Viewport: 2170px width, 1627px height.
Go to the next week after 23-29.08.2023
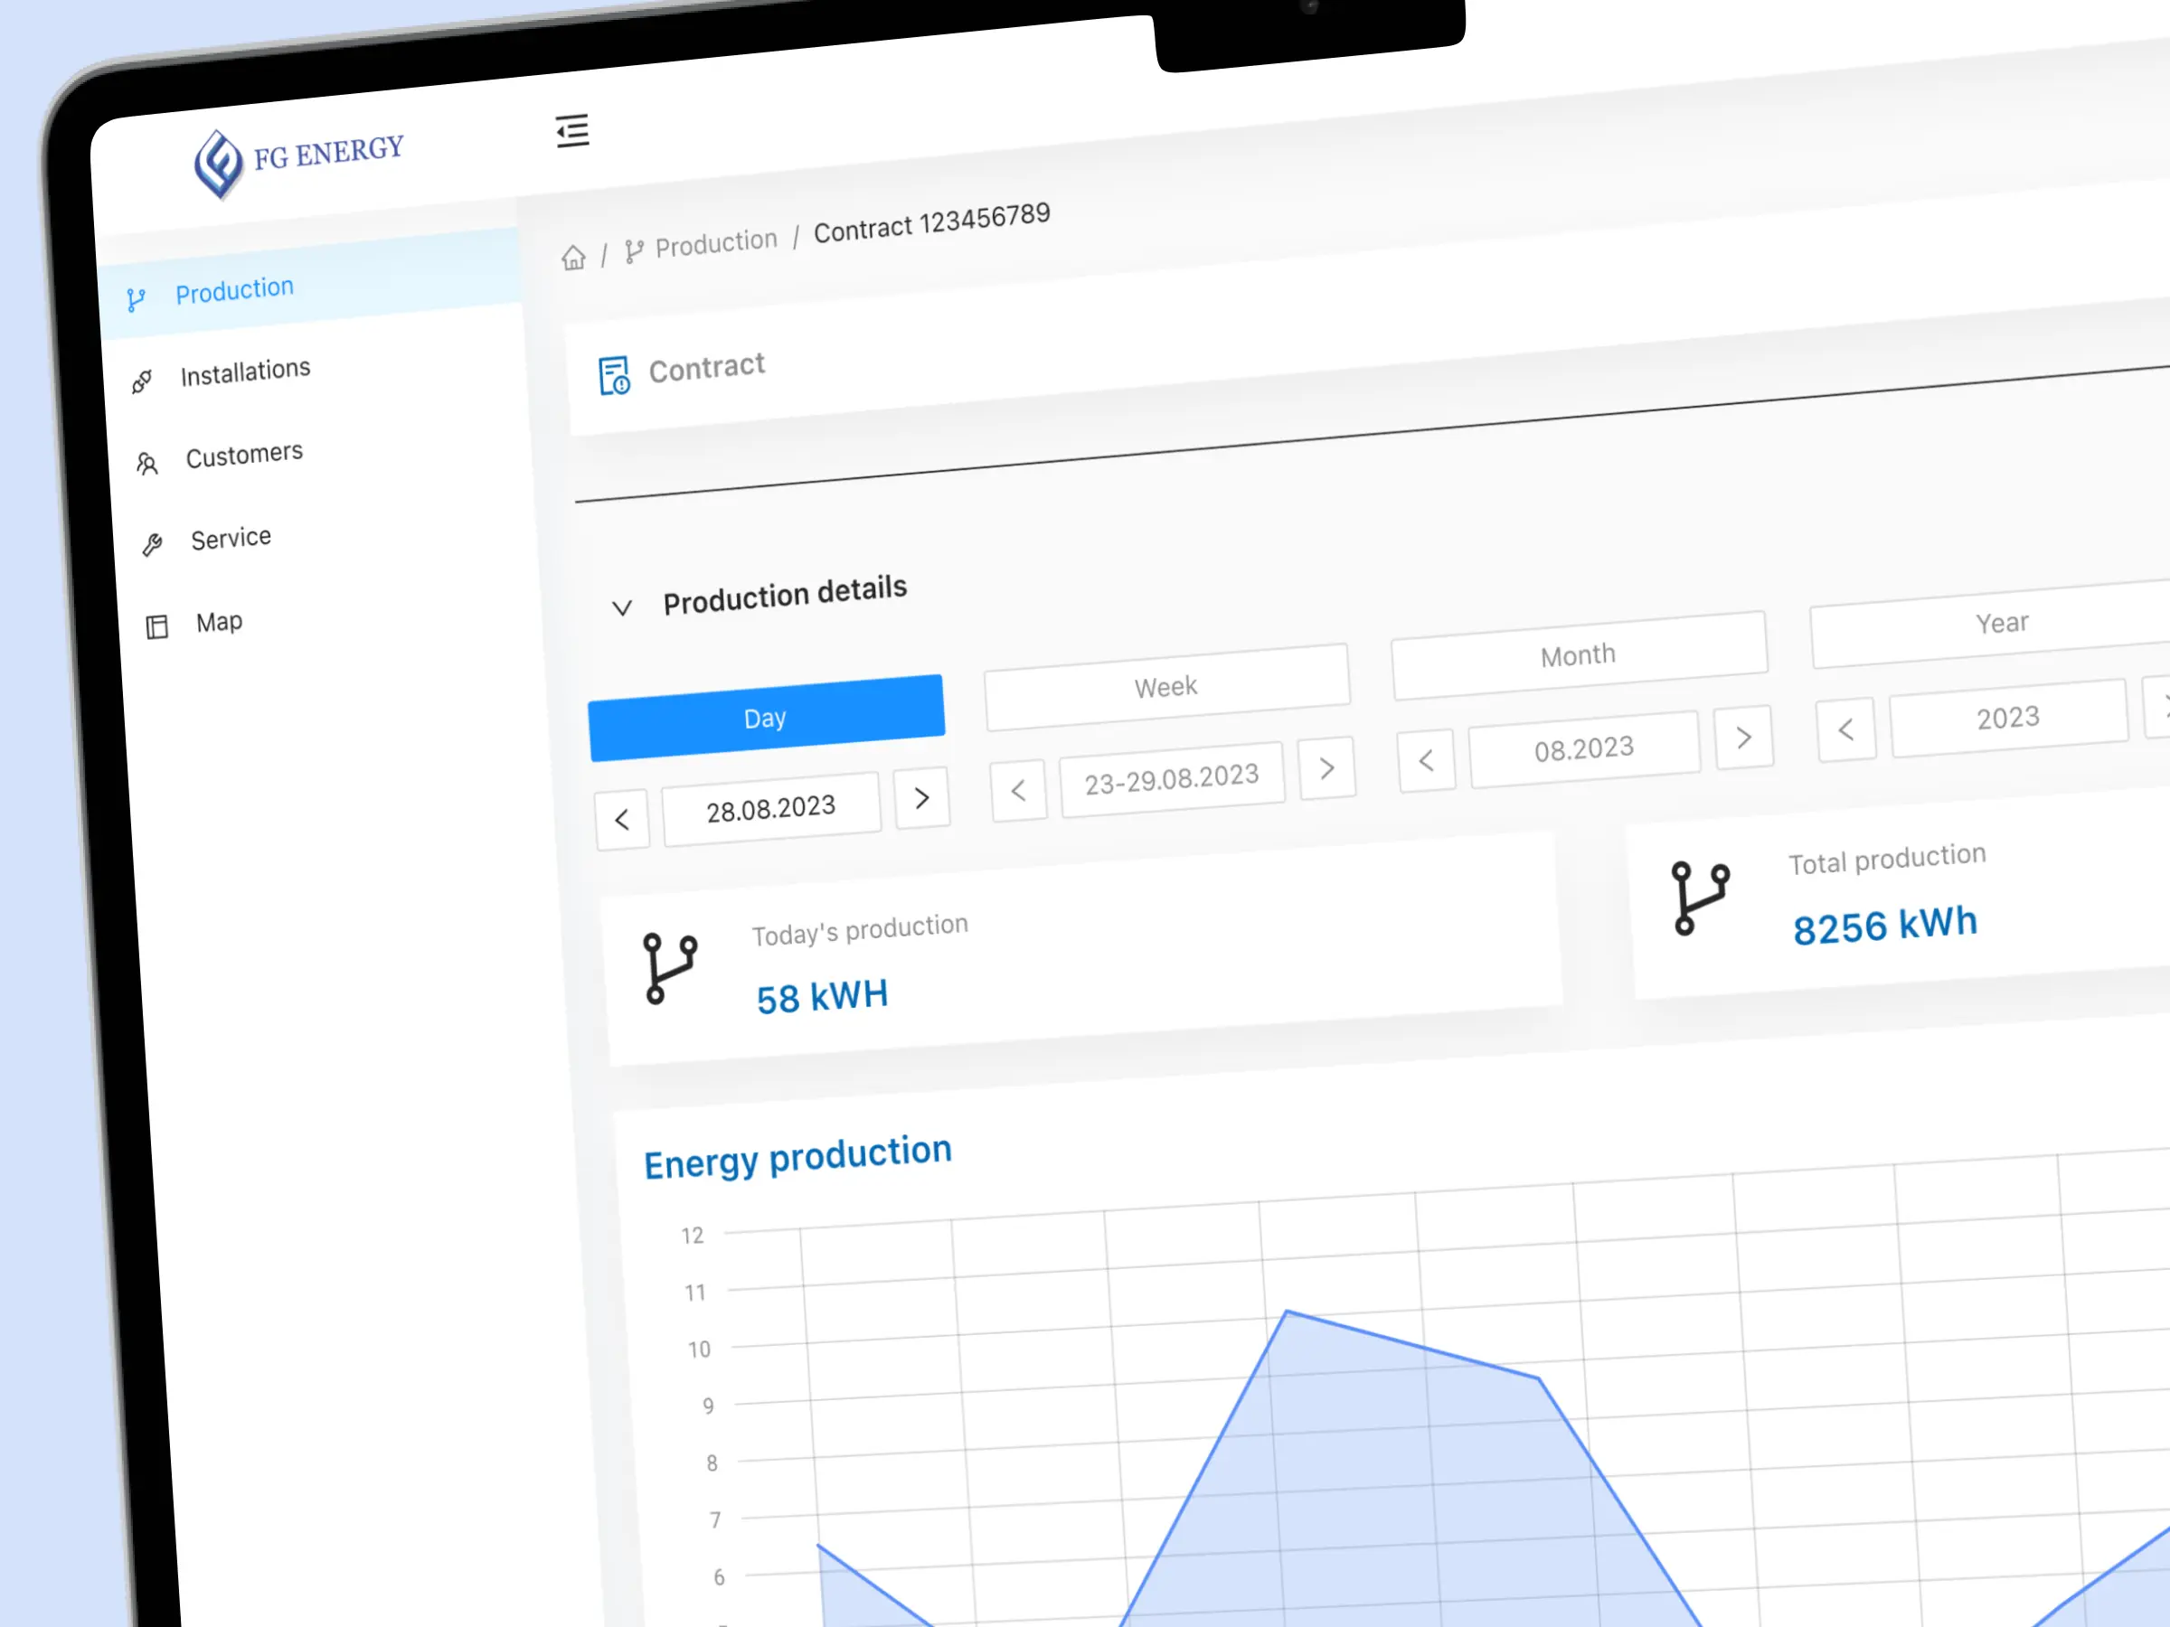click(x=1326, y=768)
